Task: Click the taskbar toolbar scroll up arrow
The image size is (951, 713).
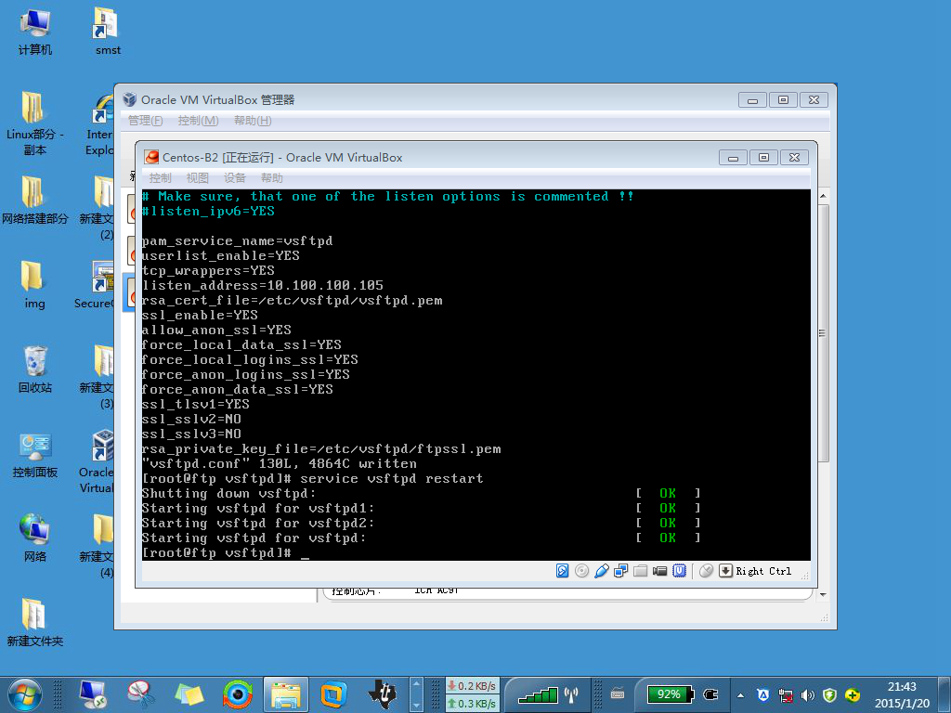Action: 416,684
